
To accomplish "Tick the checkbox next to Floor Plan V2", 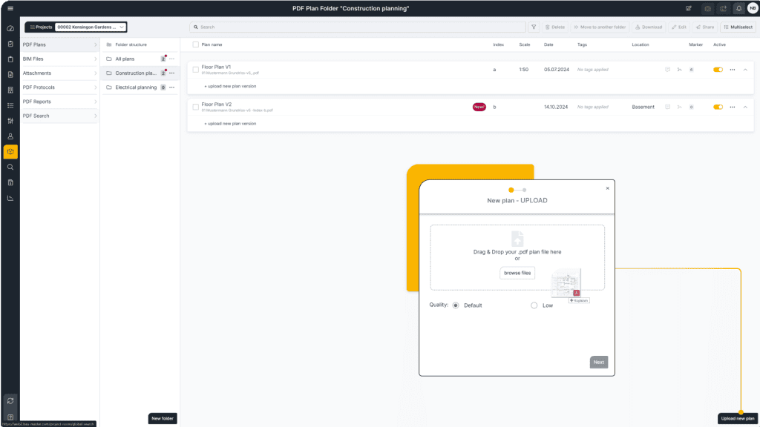I will [196, 107].
